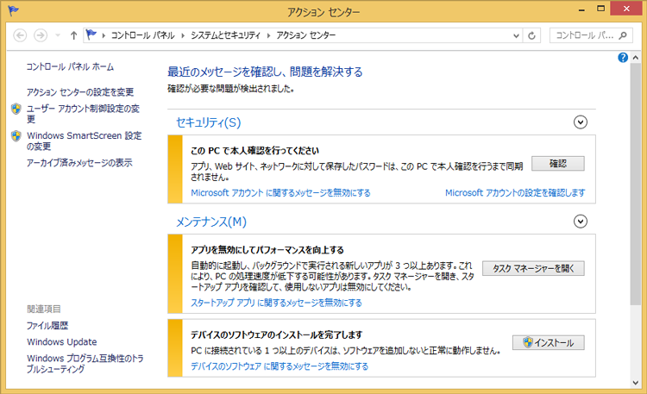Go up one folder level
This screenshot has width=647, height=394.
click(x=73, y=35)
